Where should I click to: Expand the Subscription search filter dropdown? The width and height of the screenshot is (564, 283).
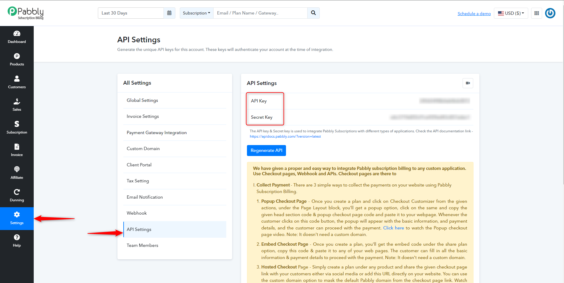196,13
